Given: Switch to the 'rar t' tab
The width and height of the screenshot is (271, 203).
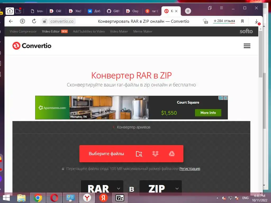Looking at the screenshot, I should pyautogui.click(x=152, y=11).
